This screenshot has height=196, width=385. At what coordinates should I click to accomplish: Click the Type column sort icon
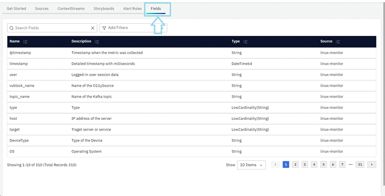pyautogui.click(x=246, y=41)
